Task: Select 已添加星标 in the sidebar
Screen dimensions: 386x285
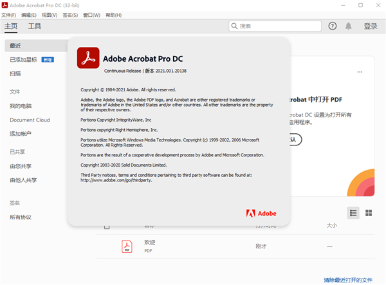Action: pyautogui.click(x=23, y=60)
